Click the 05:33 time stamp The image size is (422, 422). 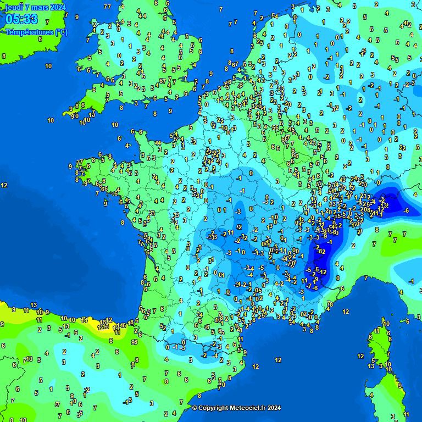pos(22,20)
